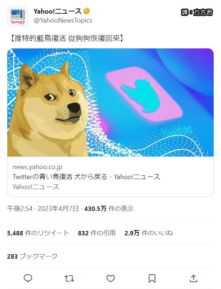Click the gold verified badge
221x289 pixels.
[x=86, y=11]
